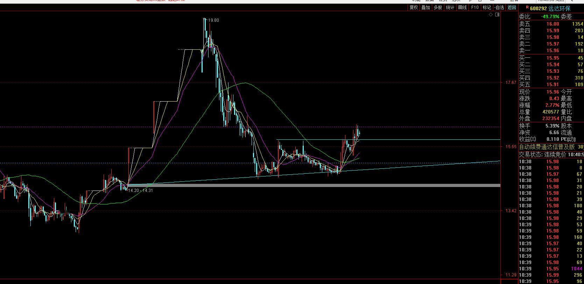Select the 买四 price 15.92

point(553,78)
